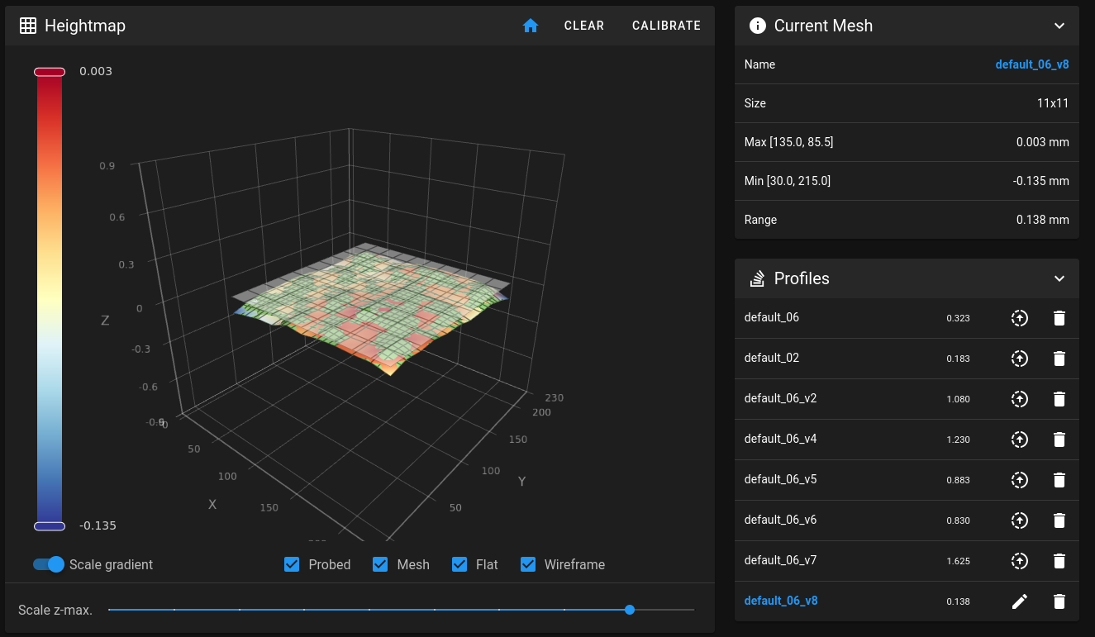
Task: Collapse the Current Mesh panel
Action: click(1059, 26)
